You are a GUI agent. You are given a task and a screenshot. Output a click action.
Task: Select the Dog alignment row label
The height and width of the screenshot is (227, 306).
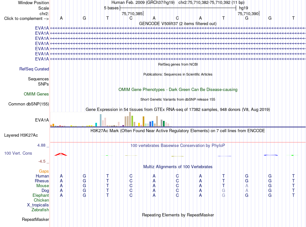coord(45,191)
